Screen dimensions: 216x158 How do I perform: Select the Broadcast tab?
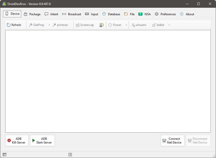pos(72,14)
